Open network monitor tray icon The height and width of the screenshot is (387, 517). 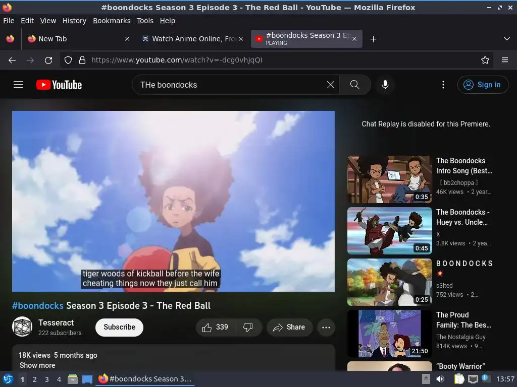click(x=473, y=379)
